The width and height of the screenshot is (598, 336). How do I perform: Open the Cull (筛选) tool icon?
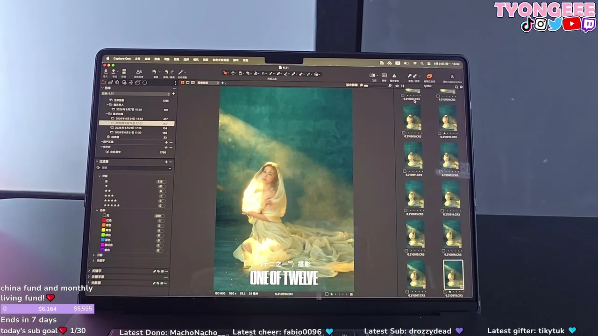coord(124,71)
